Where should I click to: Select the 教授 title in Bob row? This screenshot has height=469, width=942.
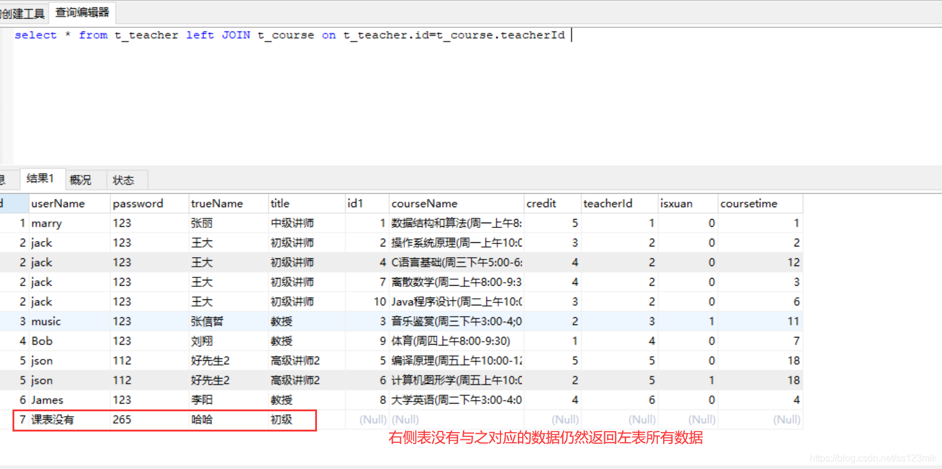click(x=307, y=341)
